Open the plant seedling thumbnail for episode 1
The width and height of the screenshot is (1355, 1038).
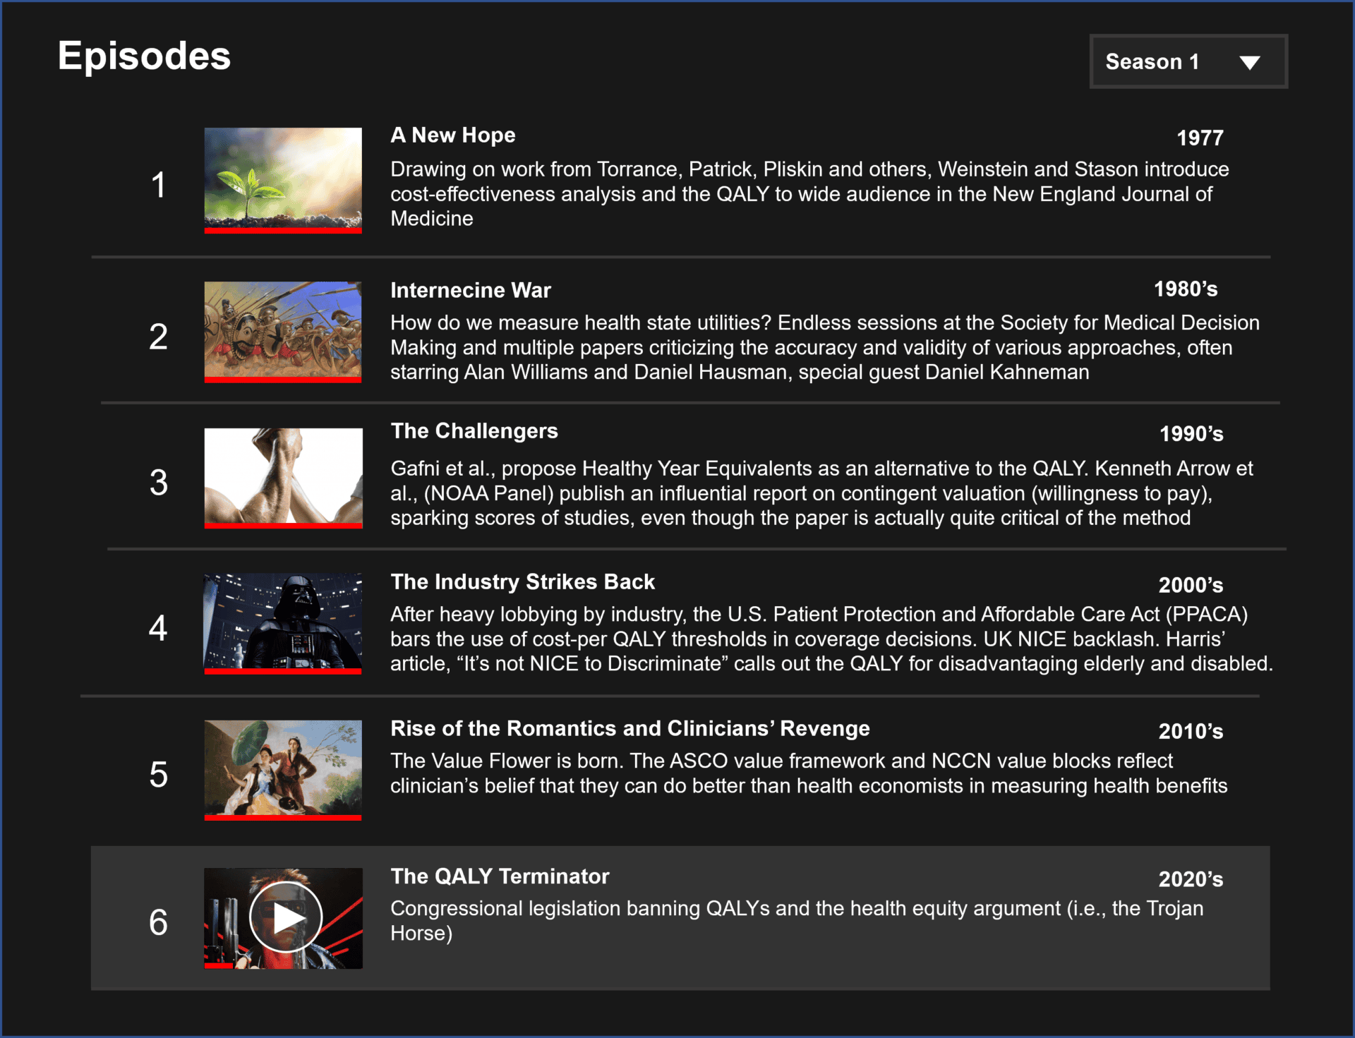point(283,176)
